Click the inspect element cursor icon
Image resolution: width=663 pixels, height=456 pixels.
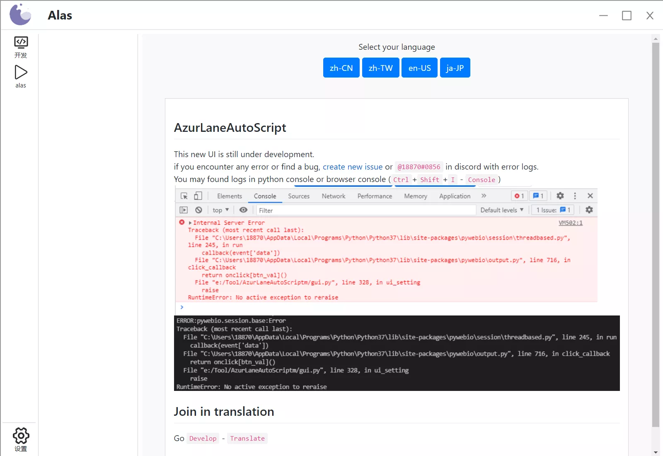click(x=184, y=196)
